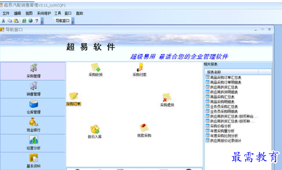Select the 采购管理 module
Viewport: 282px width, 170px height.
tap(33, 71)
